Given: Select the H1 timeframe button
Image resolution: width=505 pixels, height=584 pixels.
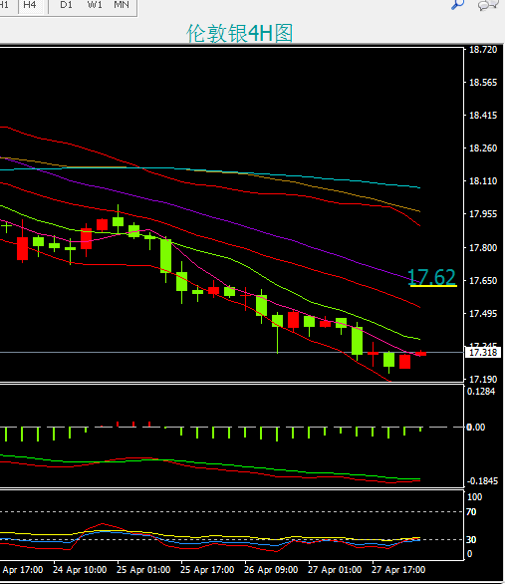Looking at the screenshot, I should point(4,5).
